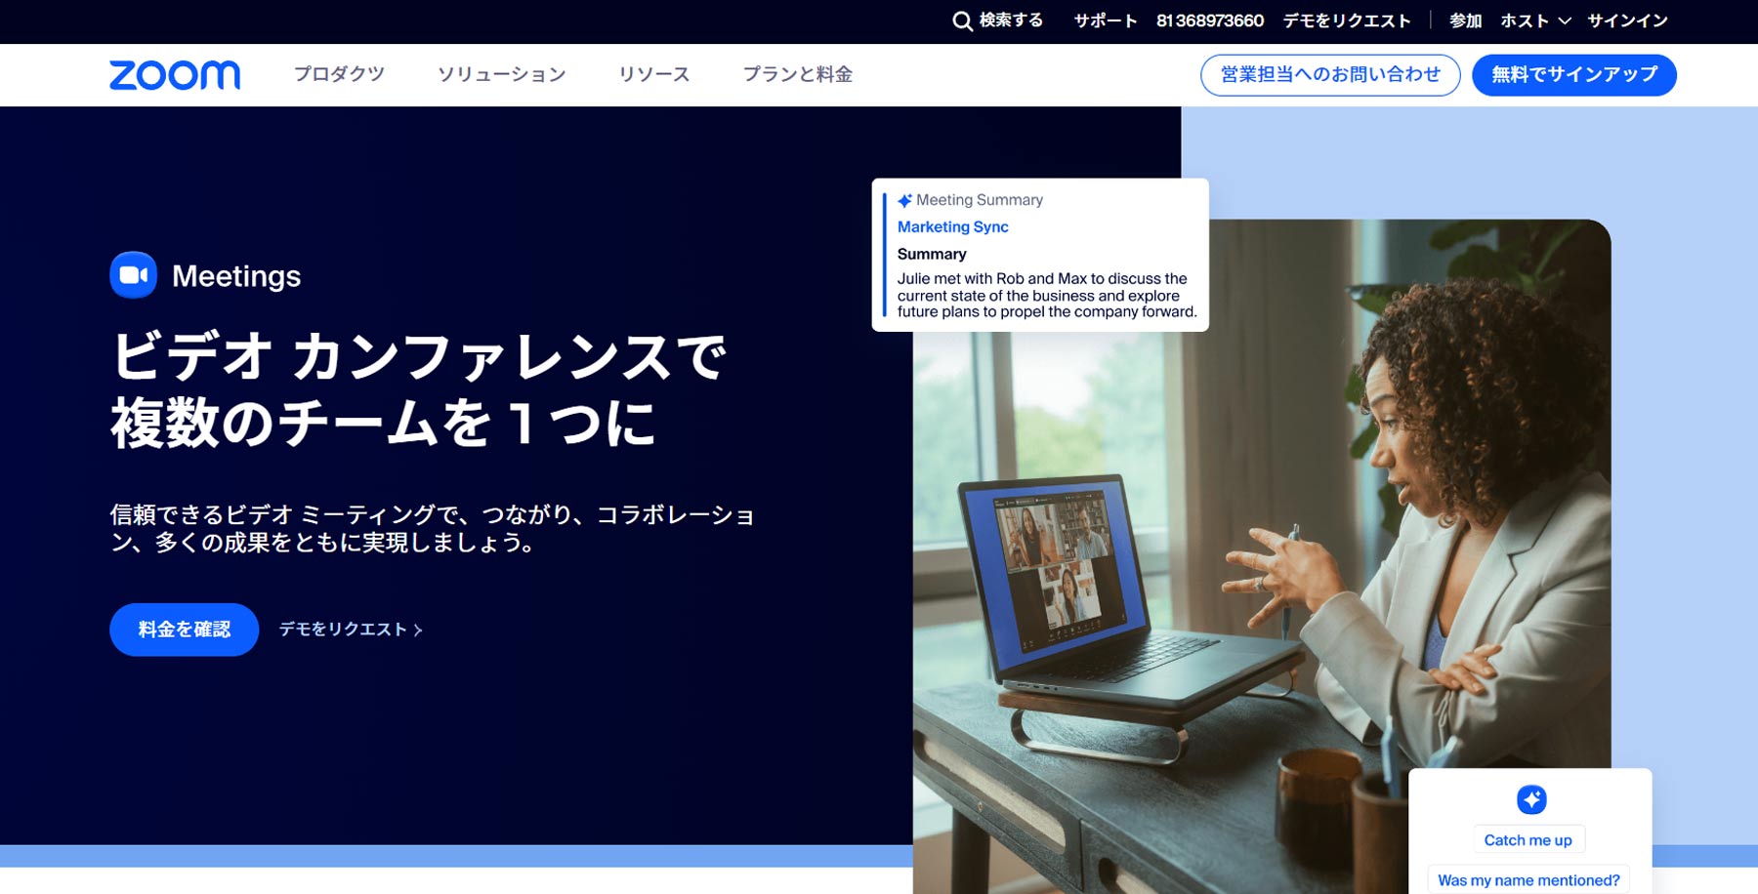Click the AI Companion sparkle icon above Catch me up
Screen dimensions: 1758x894
(x=1531, y=799)
